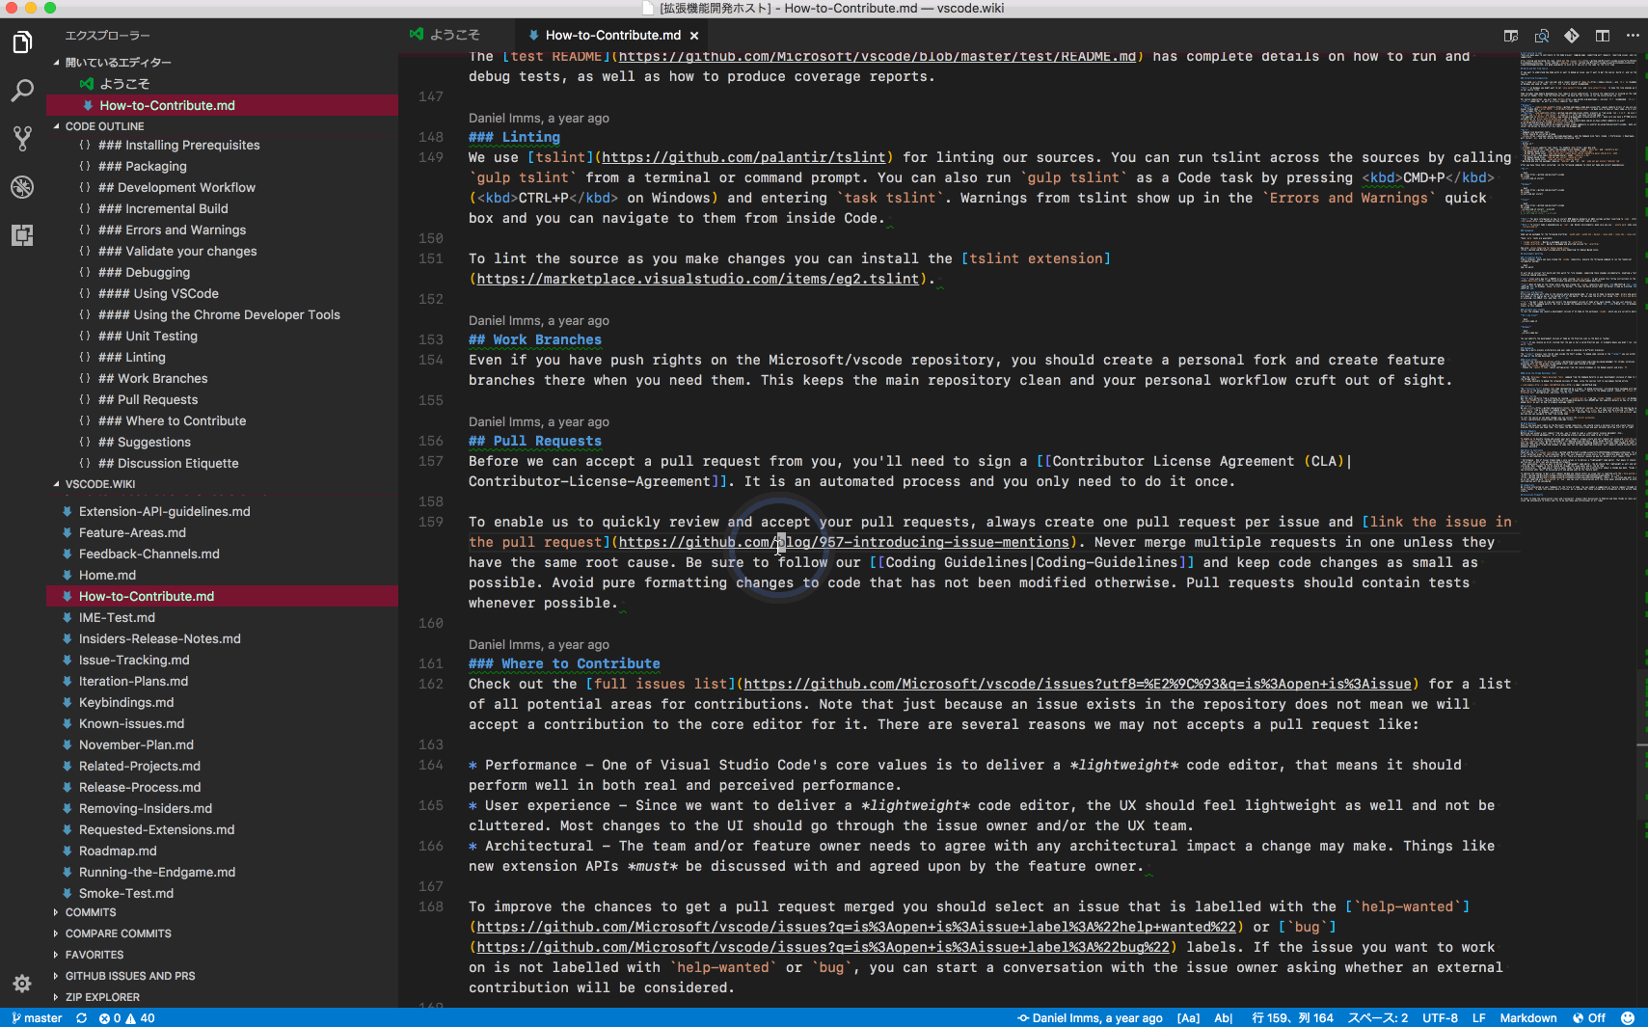
Task: Click the master branch indicator
Action: coord(37,1018)
